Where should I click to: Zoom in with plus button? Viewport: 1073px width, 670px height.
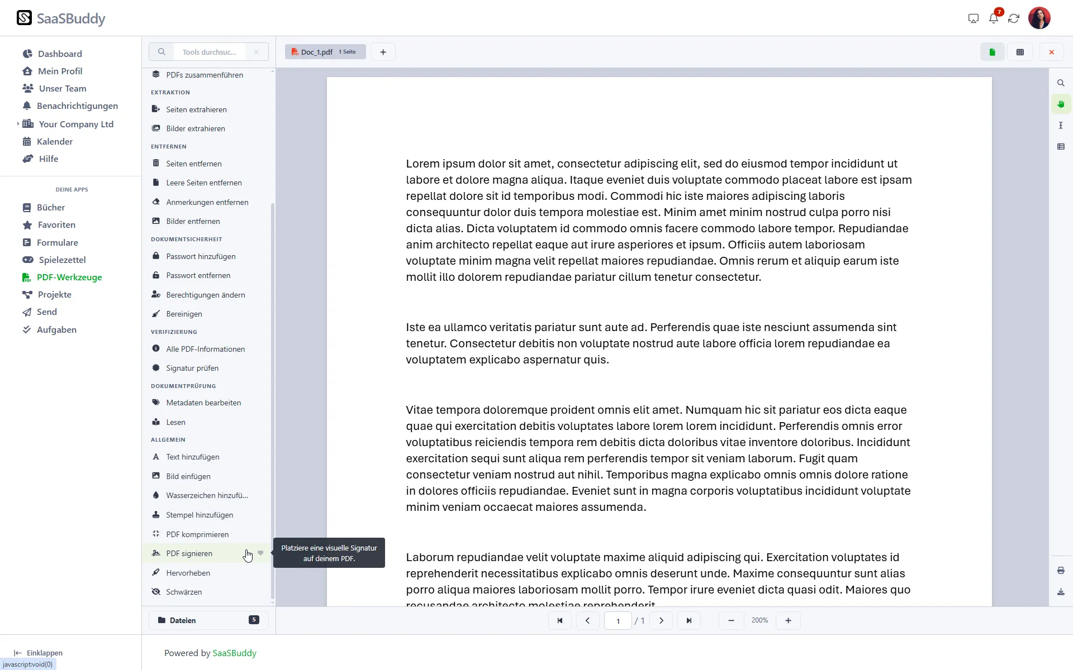click(789, 620)
